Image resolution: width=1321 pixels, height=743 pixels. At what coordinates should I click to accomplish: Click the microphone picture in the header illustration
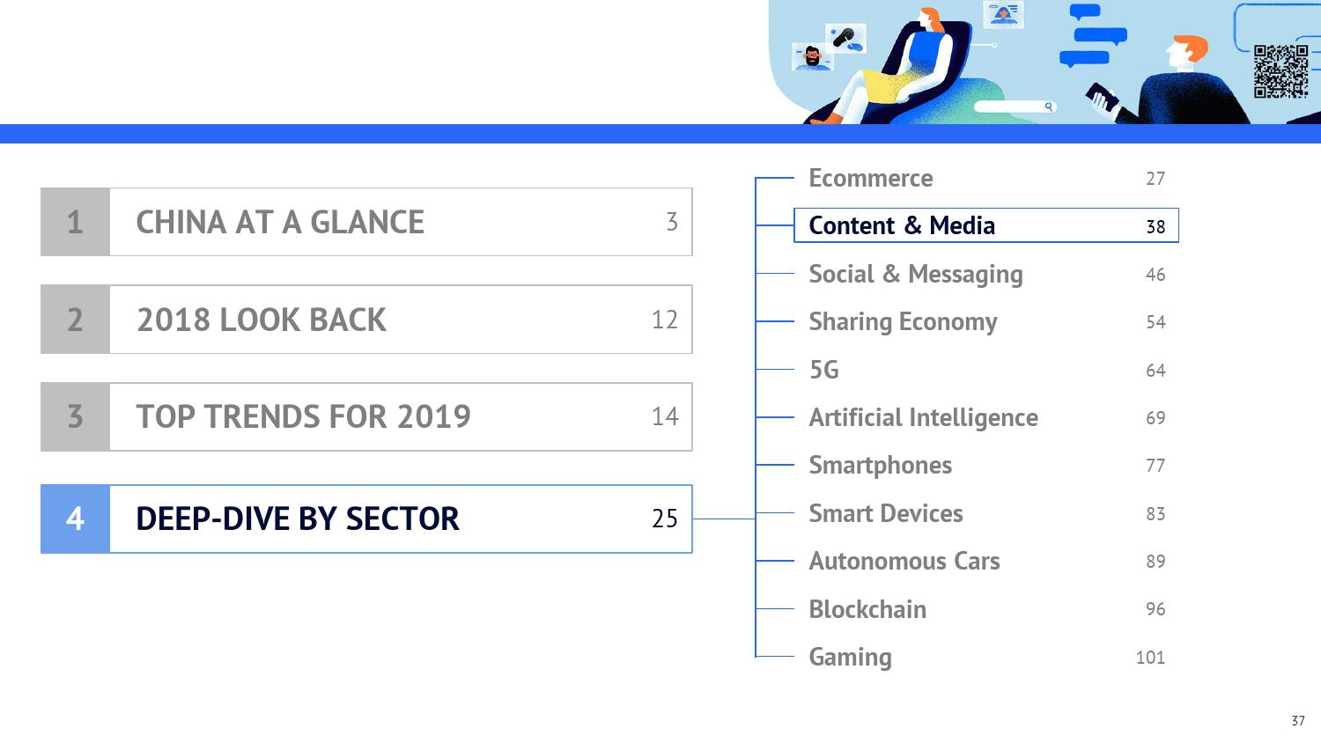[x=845, y=38]
